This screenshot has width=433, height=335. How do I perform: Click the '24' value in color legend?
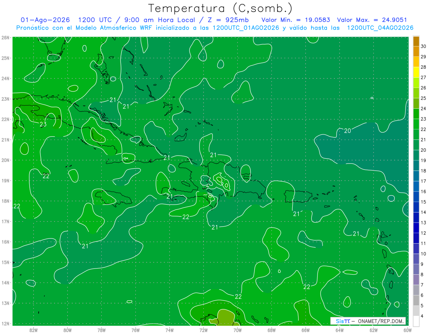tap(423, 108)
